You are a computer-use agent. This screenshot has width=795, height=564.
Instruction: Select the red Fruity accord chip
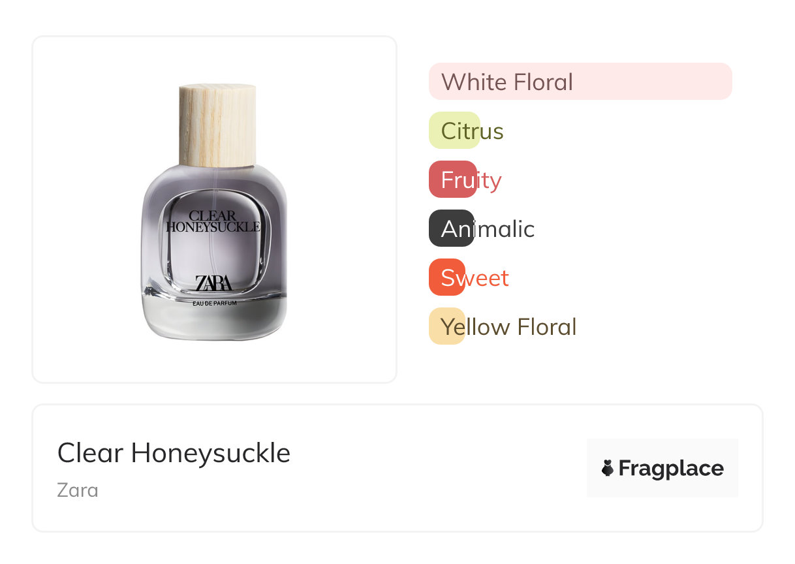click(x=452, y=180)
